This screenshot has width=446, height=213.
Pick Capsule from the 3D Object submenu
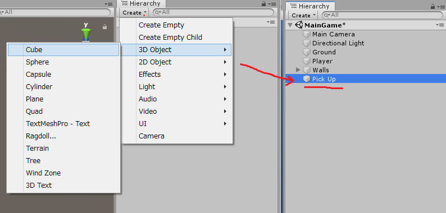(63, 75)
